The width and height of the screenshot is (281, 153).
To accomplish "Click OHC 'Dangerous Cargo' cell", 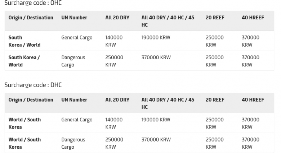I will click(x=73, y=61).
